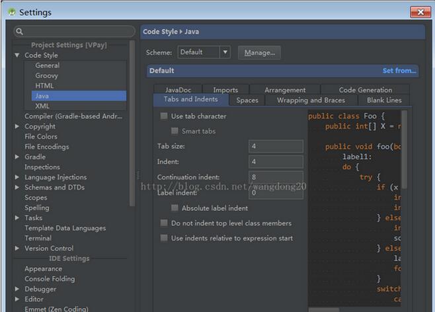Expand Schemas and DTDs node

pyautogui.click(x=17, y=187)
